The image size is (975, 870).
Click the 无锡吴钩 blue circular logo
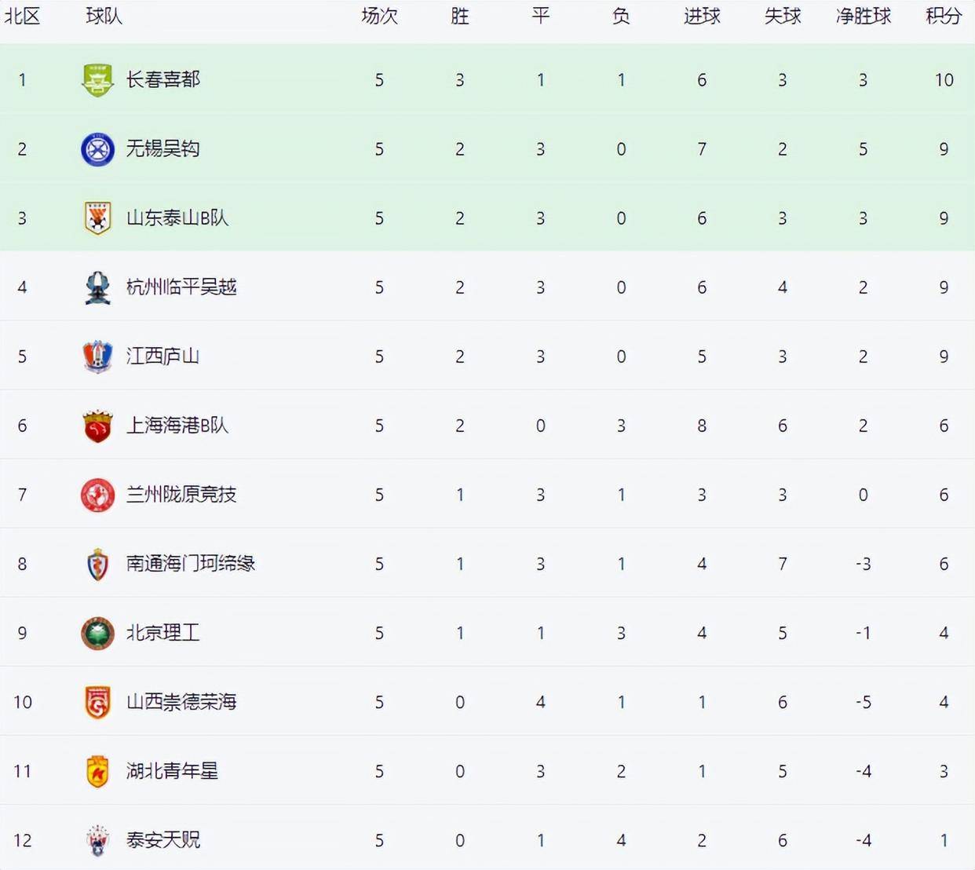pos(97,149)
